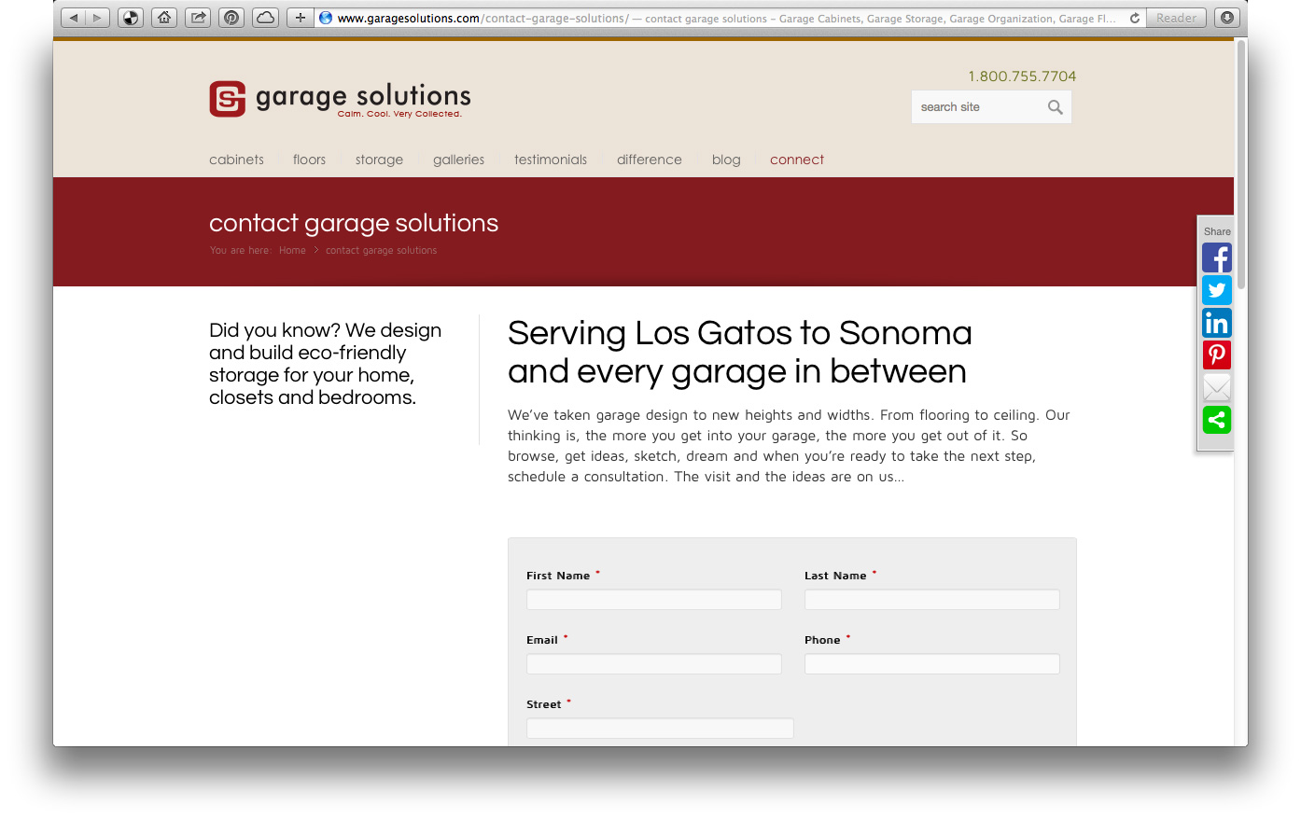Open the storage menu item

coord(379,160)
